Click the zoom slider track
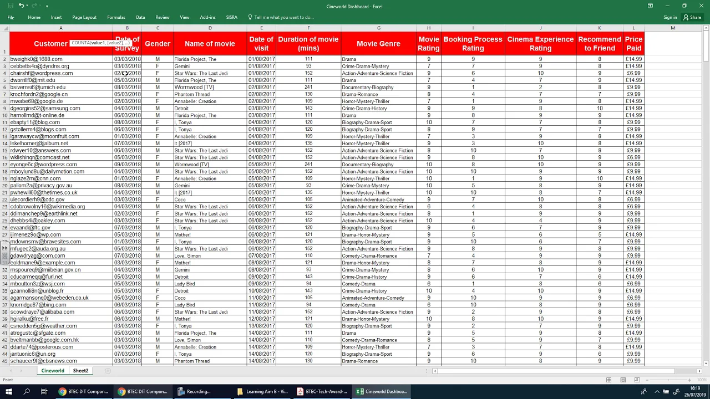Image resolution: width=710 pixels, height=399 pixels. click(670, 380)
